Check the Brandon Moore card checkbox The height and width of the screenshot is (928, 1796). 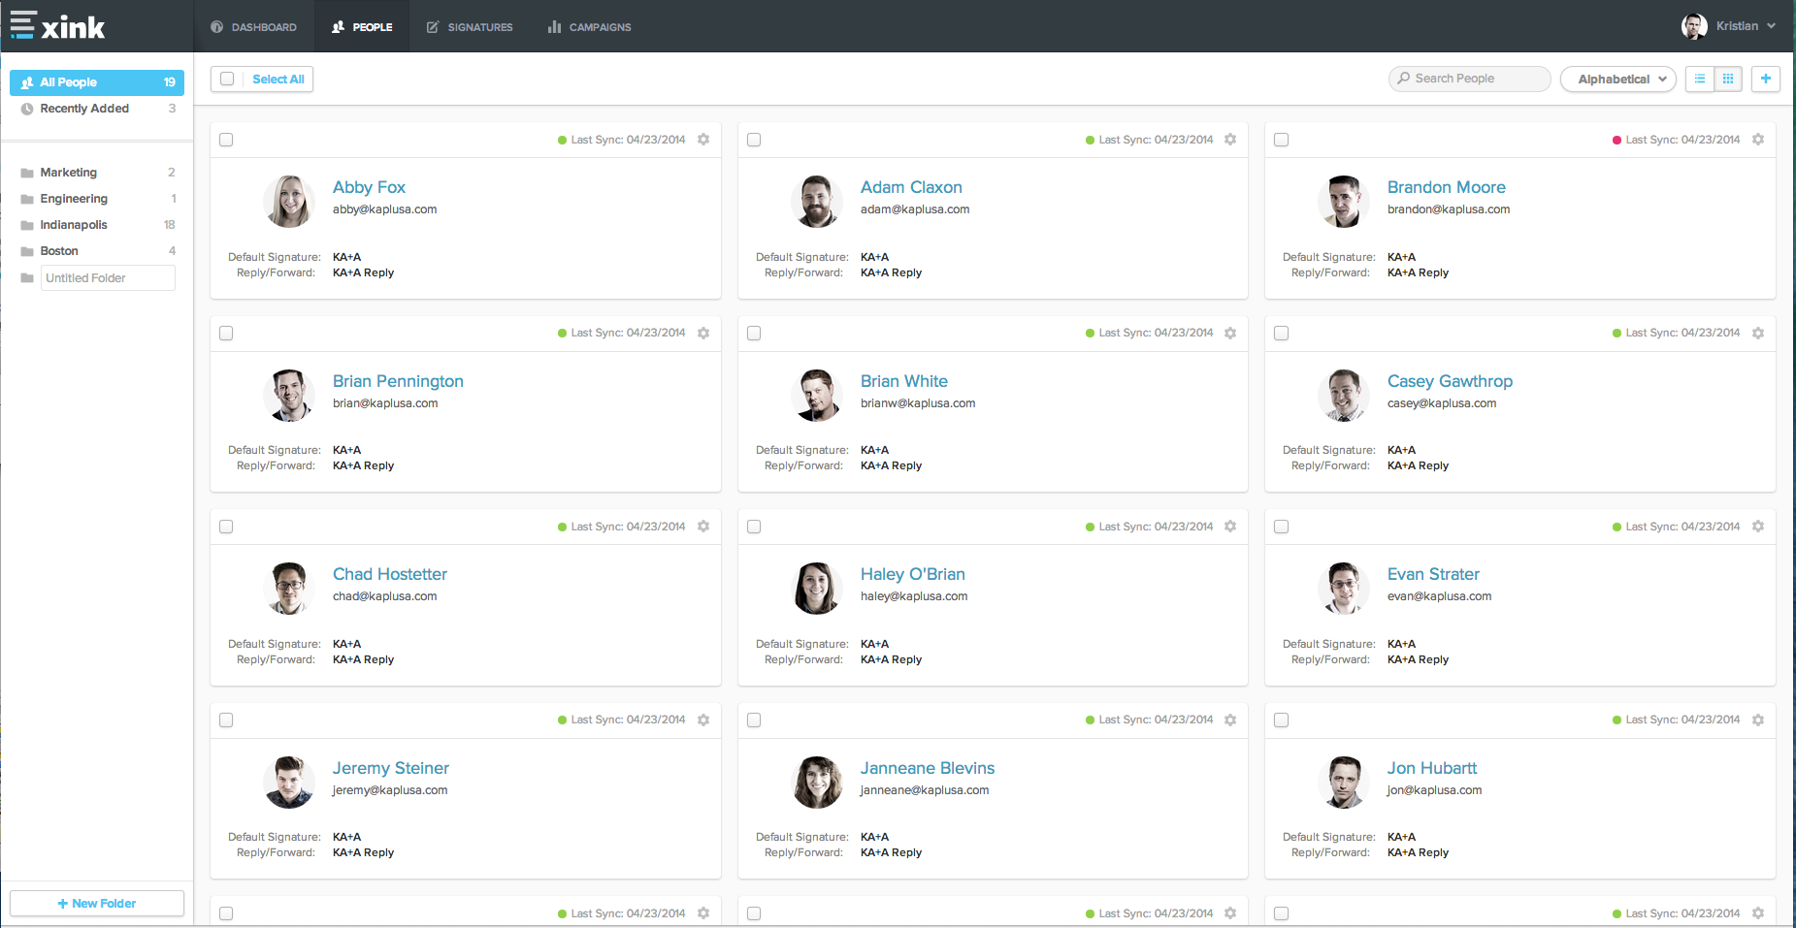coord(1281,140)
